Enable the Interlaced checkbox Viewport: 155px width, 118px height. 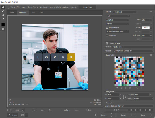(107, 36)
